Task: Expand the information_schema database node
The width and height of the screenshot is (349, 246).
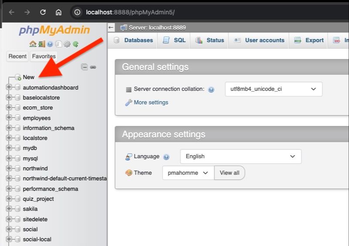Action: [x=9, y=128]
